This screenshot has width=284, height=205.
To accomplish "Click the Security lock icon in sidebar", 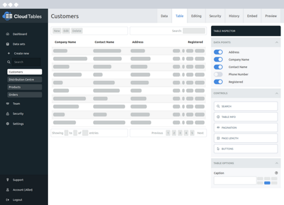I will (x=8, y=114).
